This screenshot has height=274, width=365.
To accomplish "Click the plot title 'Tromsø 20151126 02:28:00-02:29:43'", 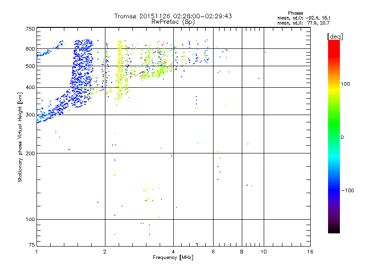I will (173, 16).
